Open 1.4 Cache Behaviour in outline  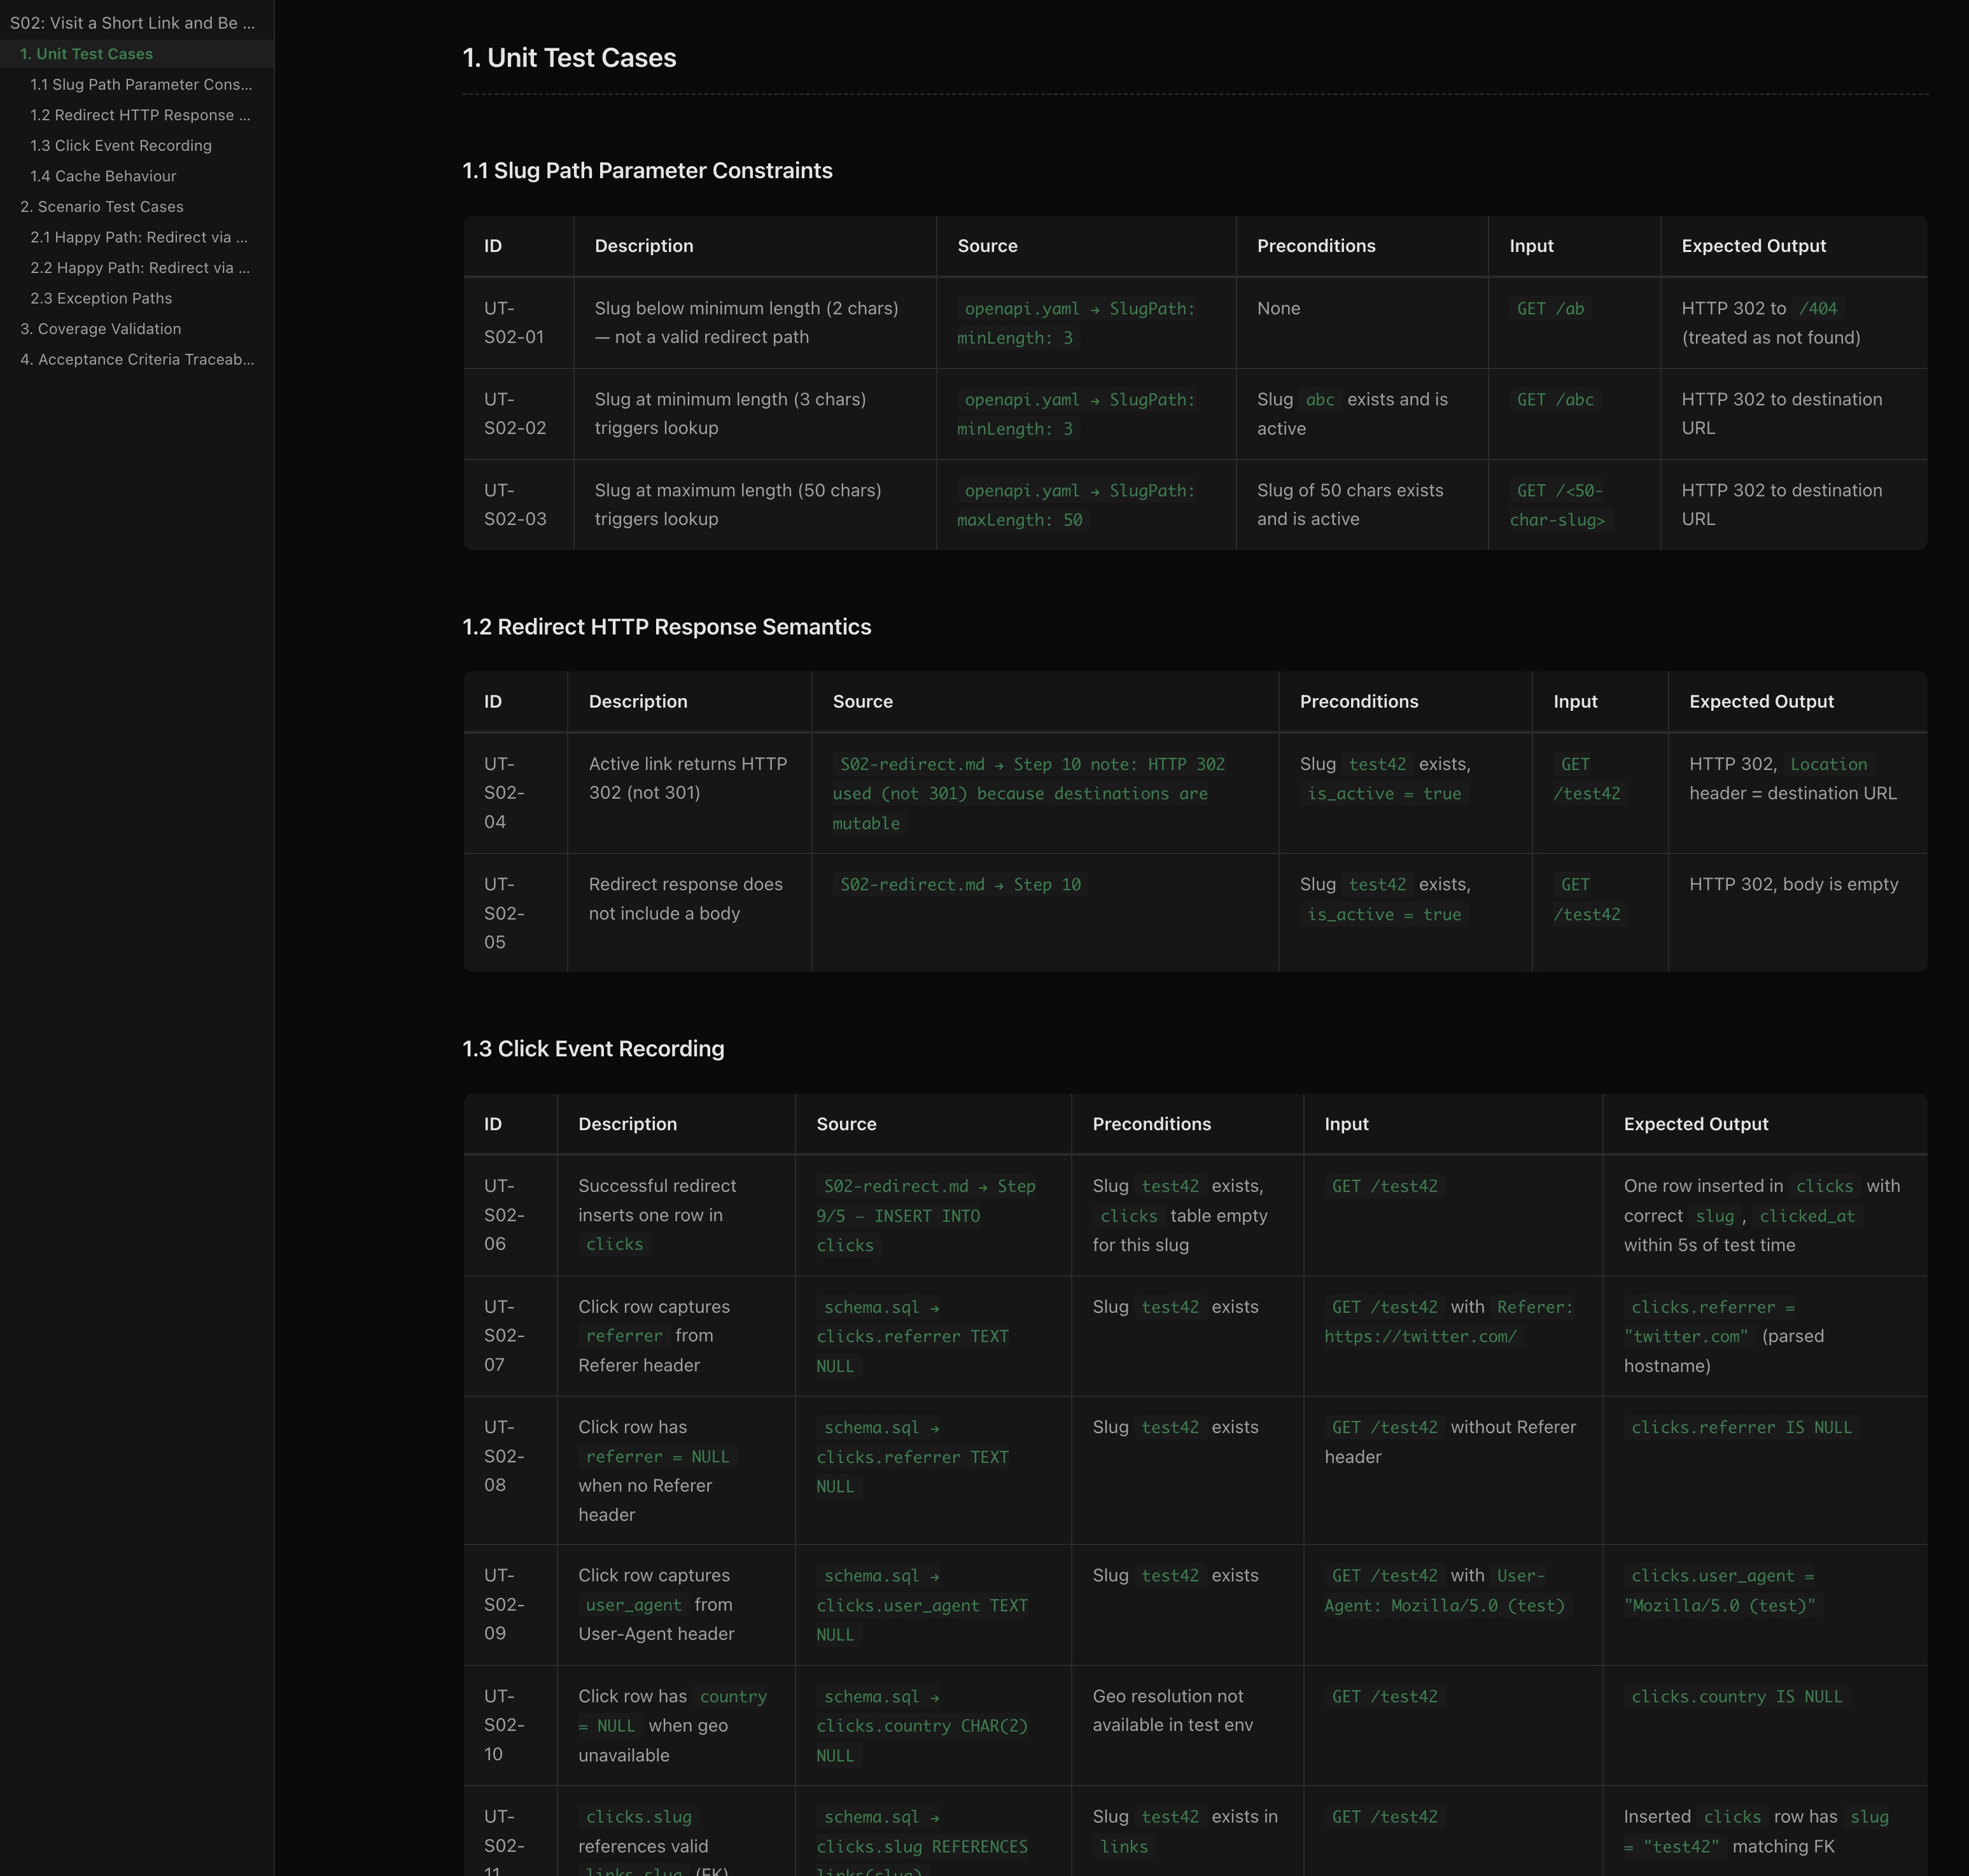(x=103, y=176)
